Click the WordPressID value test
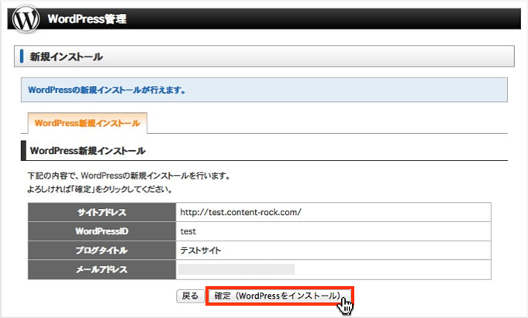 [188, 231]
